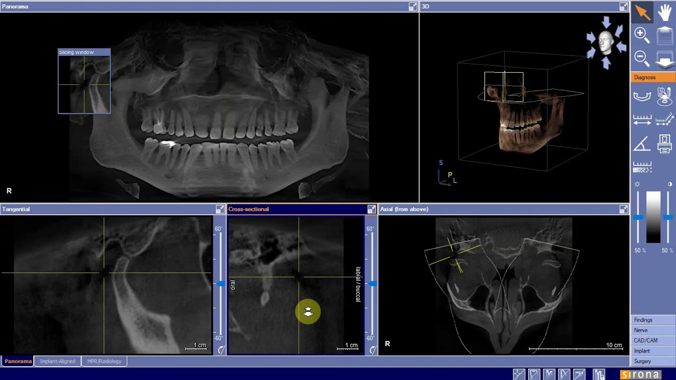Toggle slicing window frame visibility
This screenshot has width=676, height=380.
point(534,374)
